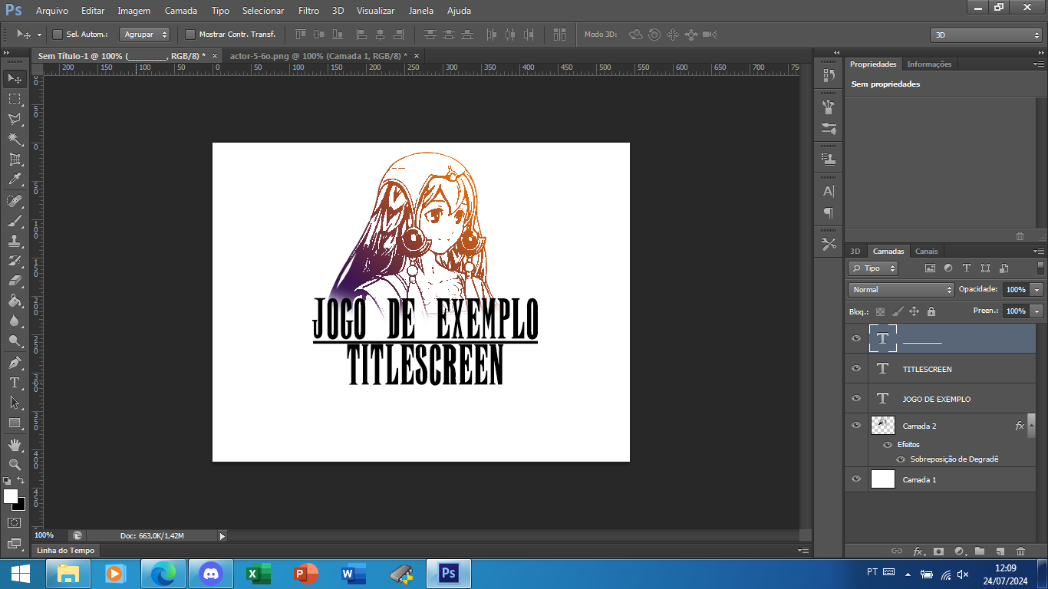
Task: Add a layer style fx
Action: tap(918, 551)
